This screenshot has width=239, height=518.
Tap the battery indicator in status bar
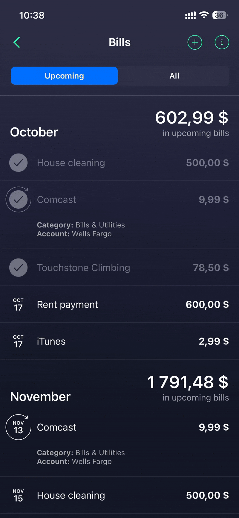[220, 15]
